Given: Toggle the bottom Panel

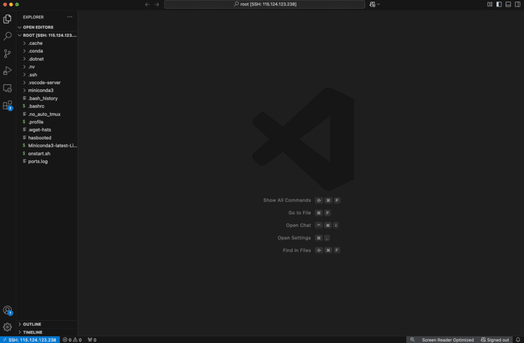Looking at the screenshot, I should click(x=508, y=4).
